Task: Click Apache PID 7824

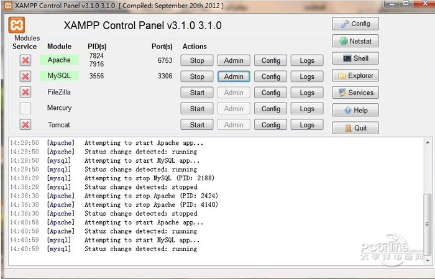Action: (x=96, y=56)
